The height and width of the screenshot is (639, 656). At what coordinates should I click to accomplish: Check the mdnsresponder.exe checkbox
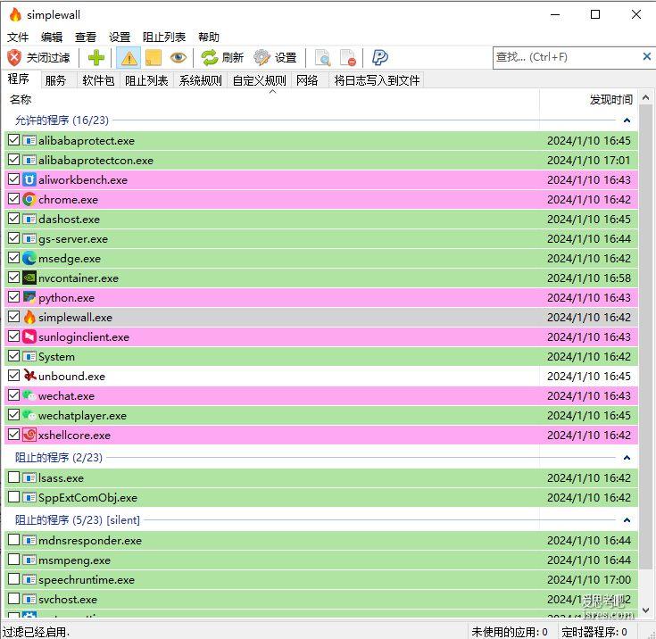point(13,539)
